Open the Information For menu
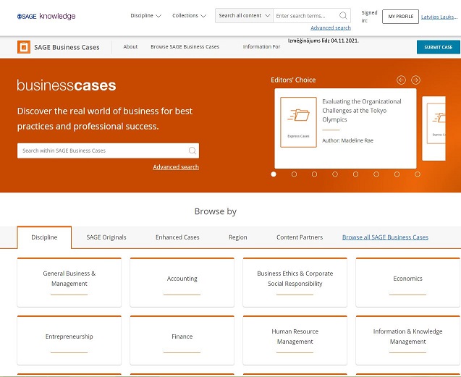The width and height of the screenshot is (461, 377). [261, 47]
